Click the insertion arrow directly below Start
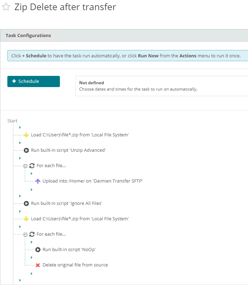Viewport: 248px width, 285px height. pyautogui.click(x=20, y=127)
